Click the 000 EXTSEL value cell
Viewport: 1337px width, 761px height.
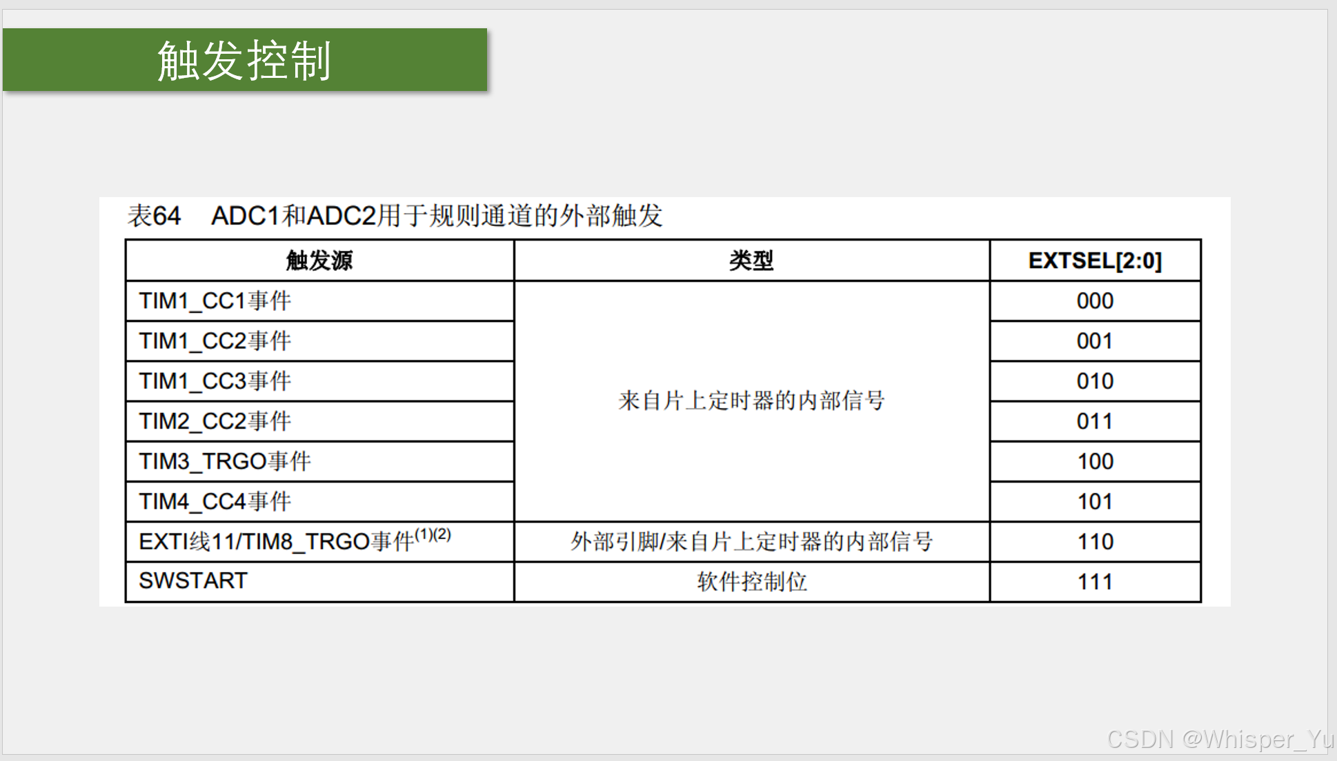pyautogui.click(x=1094, y=301)
